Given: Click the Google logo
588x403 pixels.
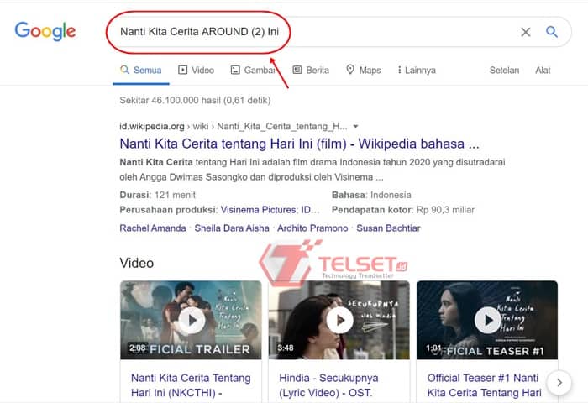Looking at the screenshot, I should [x=45, y=32].
